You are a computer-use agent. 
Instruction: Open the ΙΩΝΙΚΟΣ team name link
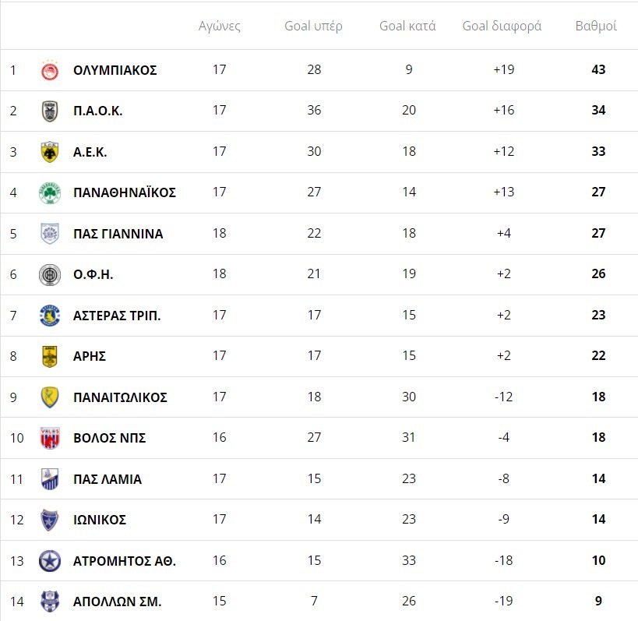click(100, 520)
